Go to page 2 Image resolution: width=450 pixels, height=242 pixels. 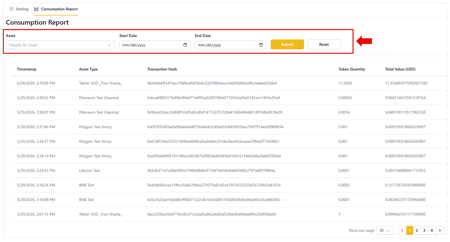[x=417, y=230]
